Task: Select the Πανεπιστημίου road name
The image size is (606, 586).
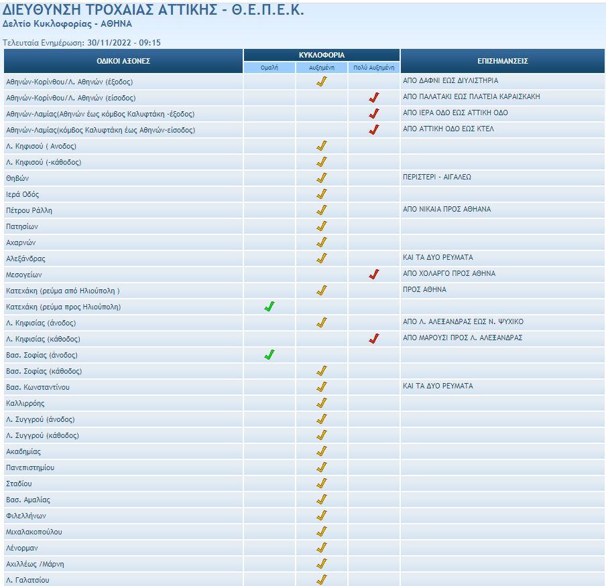Action: [x=30, y=467]
